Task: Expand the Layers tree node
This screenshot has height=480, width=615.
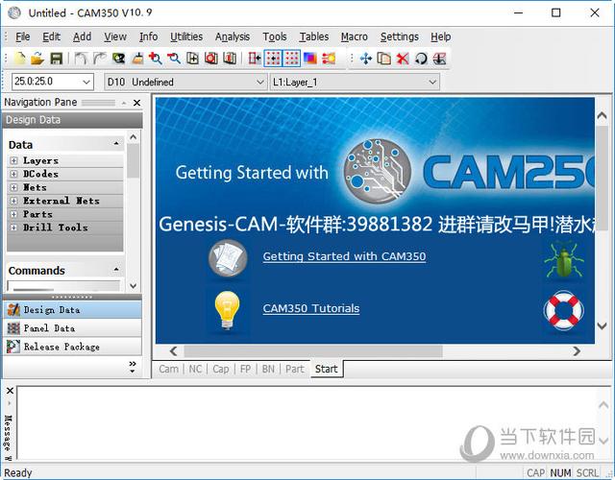Action: (x=13, y=160)
